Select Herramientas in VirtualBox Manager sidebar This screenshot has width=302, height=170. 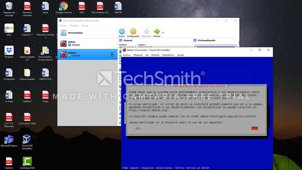click(87, 33)
